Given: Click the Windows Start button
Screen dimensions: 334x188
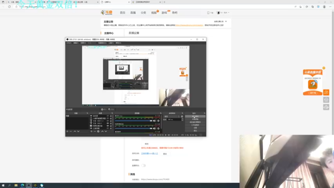Looking at the screenshot, I should (3, 185).
